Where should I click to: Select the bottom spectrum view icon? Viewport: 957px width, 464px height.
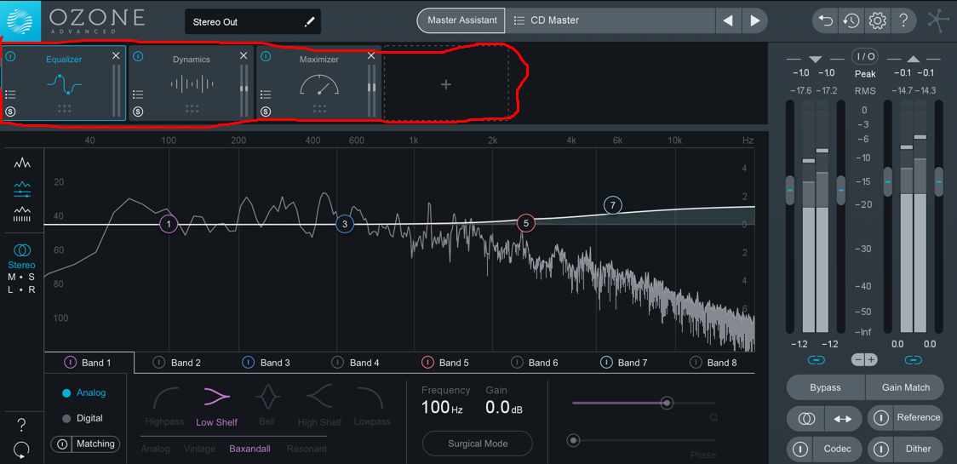23,215
